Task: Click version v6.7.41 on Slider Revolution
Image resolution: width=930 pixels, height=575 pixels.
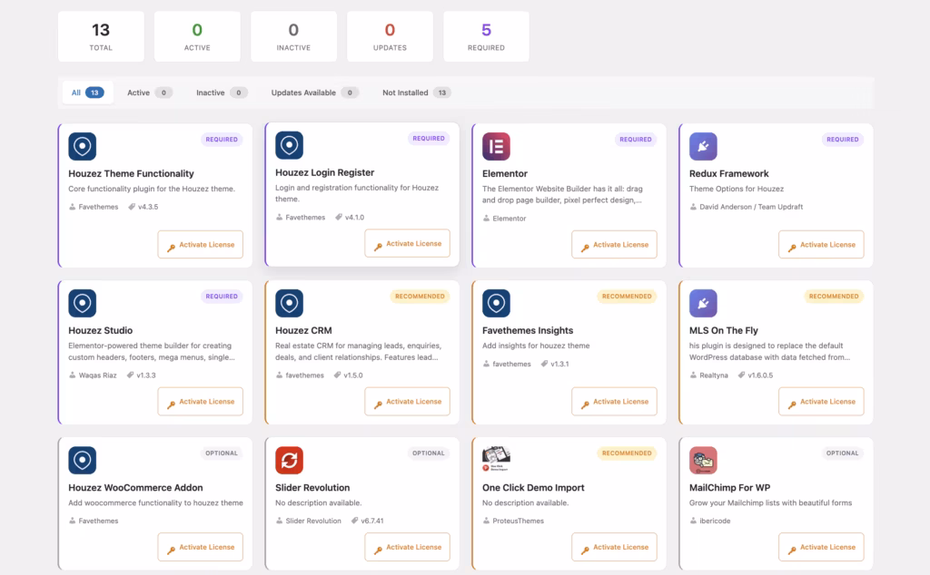Action: pyautogui.click(x=368, y=521)
